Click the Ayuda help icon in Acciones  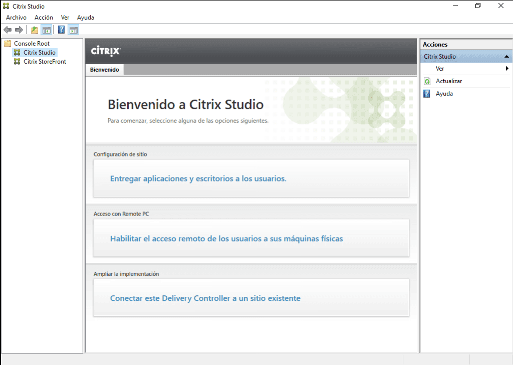tap(426, 93)
